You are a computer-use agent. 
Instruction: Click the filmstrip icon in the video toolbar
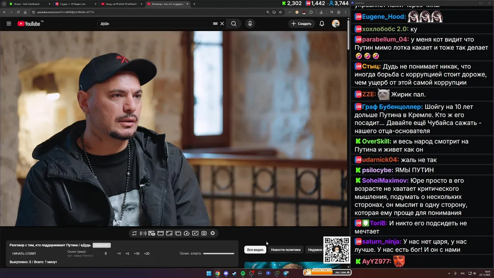tap(178, 233)
